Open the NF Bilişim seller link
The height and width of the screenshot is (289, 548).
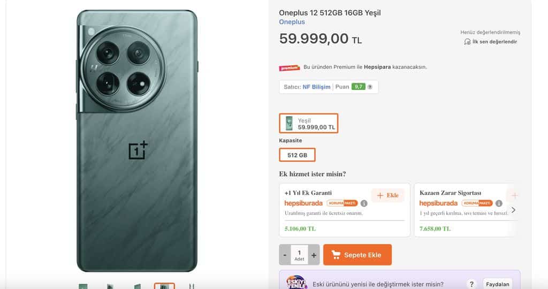(x=316, y=87)
